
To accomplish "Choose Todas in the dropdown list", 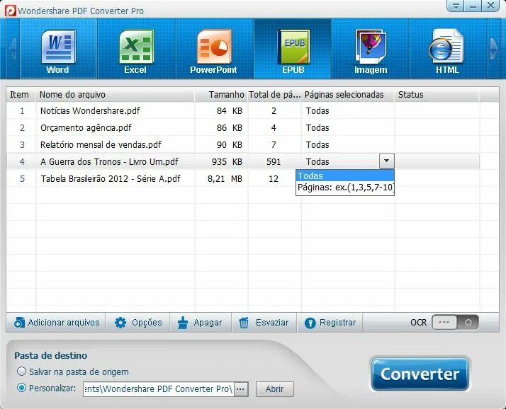I will pos(345,175).
